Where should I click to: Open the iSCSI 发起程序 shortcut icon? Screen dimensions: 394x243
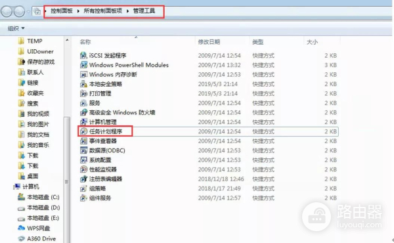[83, 55]
